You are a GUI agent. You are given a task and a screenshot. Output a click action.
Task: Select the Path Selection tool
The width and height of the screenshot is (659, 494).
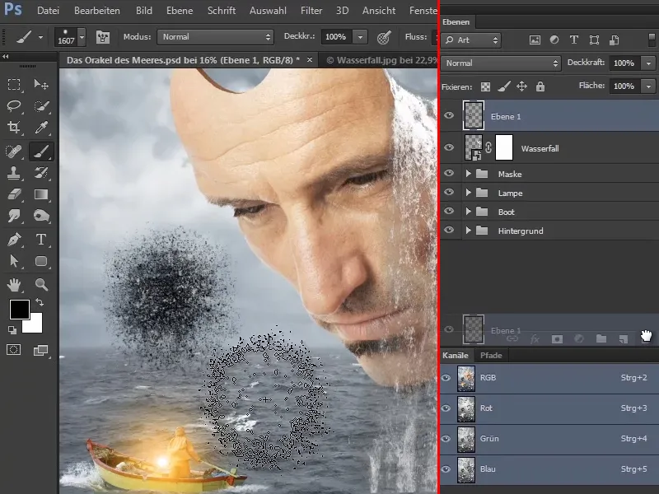[14, 261]
